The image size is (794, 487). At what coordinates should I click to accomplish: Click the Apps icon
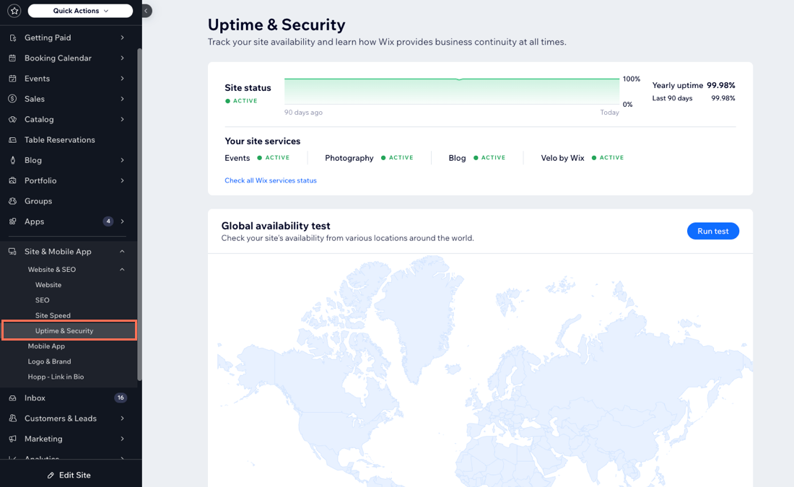pyautogui.click(x=13, y=221)
